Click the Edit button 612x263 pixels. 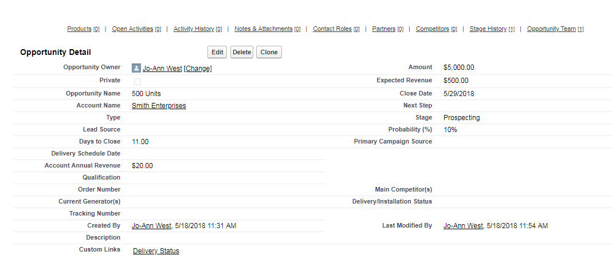click(x=217, y=52)
